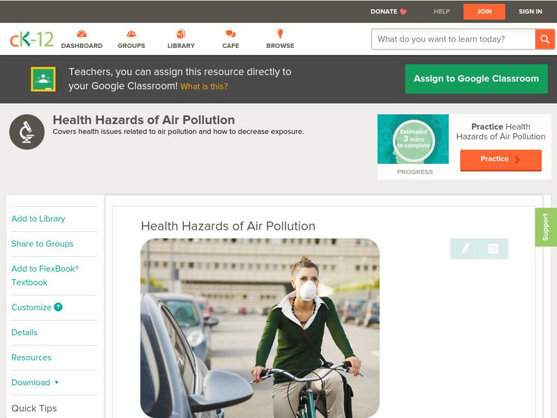
Task: Click the Donate link
Action: (x=389, y=11)
